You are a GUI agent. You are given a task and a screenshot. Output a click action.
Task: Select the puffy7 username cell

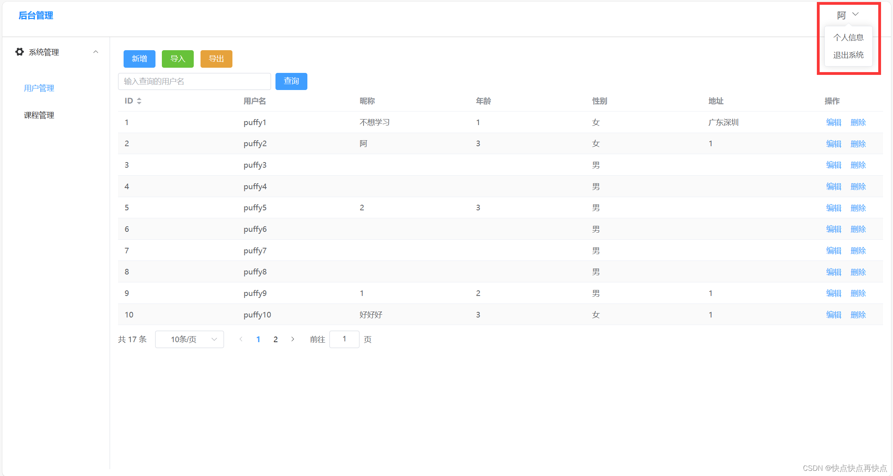click(x=255, y=251)
